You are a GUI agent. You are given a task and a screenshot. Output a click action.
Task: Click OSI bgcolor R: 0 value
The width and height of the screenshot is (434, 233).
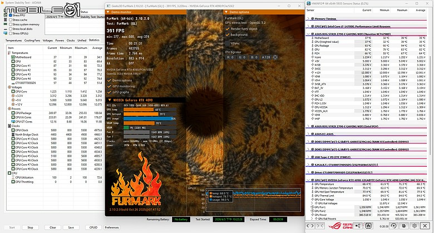pyautogui.click(x=230, y=57)
